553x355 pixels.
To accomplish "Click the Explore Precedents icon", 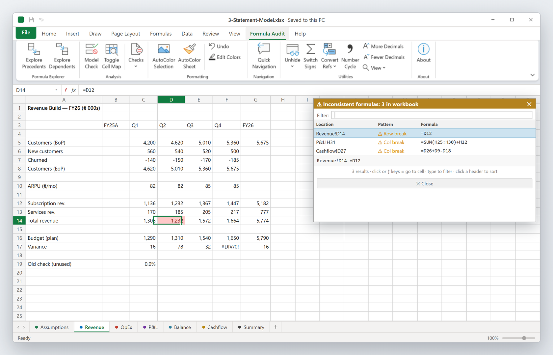I will 34,56.
